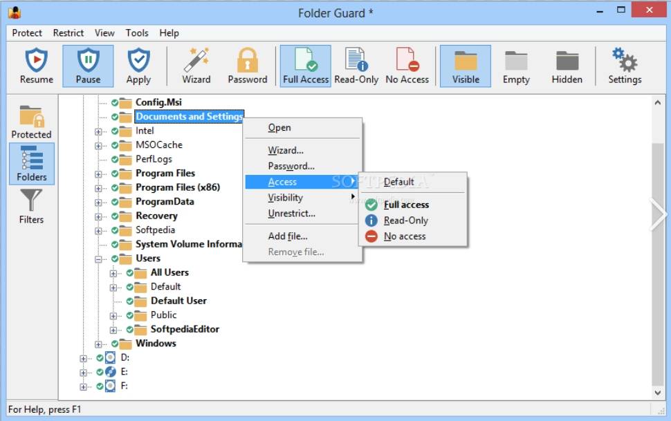The width and height of the screenshot is (671, 421).
Task: Click the scrollbar up arrow
Action: click(658, 102)
